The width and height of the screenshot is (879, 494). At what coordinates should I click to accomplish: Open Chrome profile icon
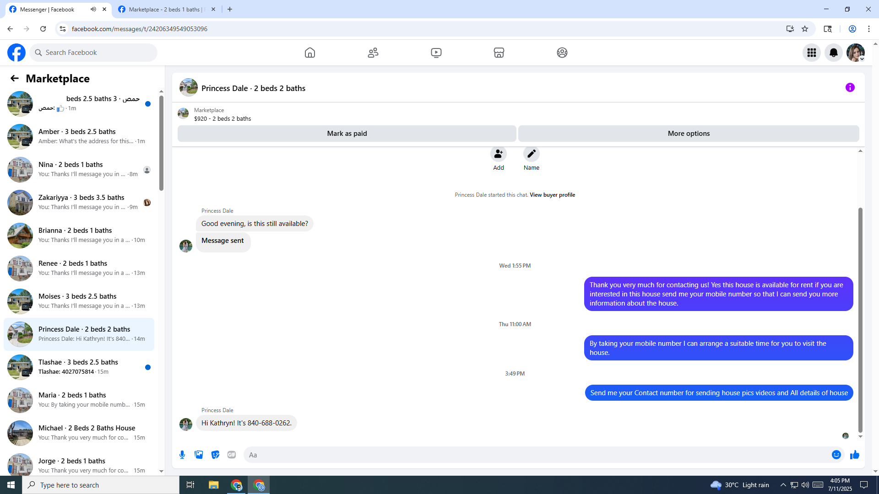coord(852,29)
